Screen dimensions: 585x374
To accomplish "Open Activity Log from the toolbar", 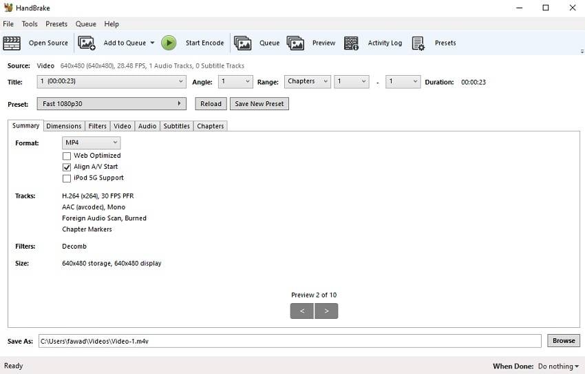I will point(385,43).
